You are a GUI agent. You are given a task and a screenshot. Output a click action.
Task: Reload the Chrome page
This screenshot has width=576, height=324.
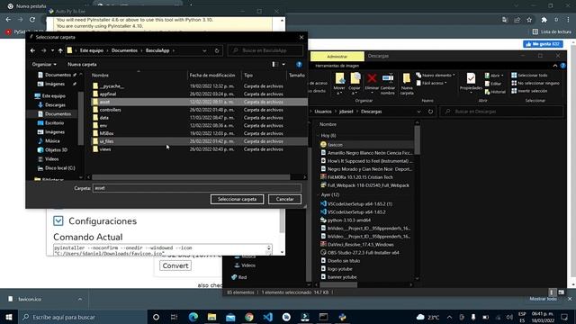(x=32, y=20)
